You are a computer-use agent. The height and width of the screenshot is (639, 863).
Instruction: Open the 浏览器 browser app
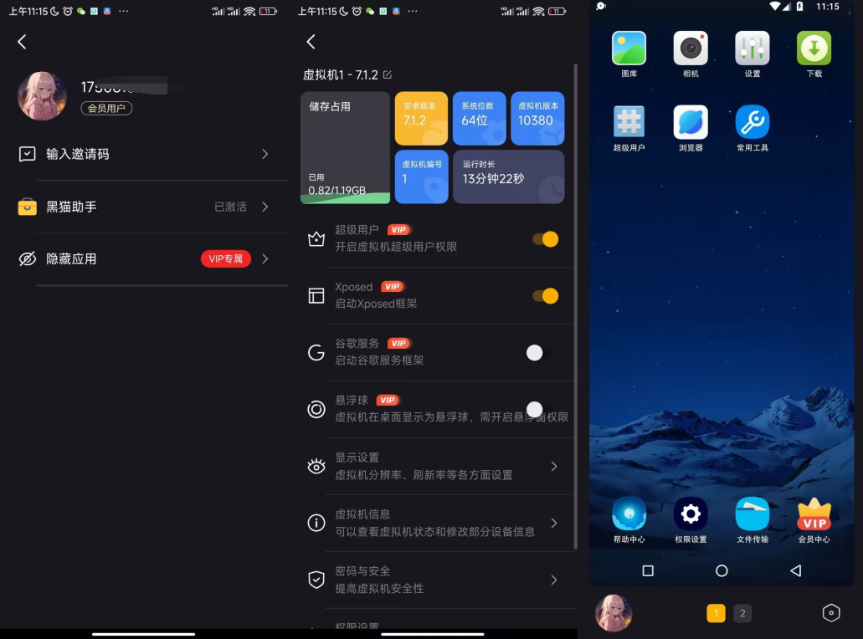pyautogui.click(x=691, y=123)
